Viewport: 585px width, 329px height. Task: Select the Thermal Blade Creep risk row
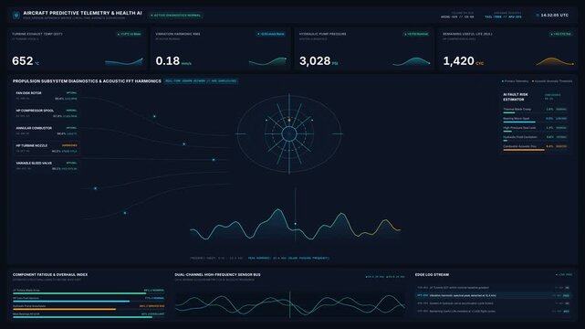click(x=535, y=111)
